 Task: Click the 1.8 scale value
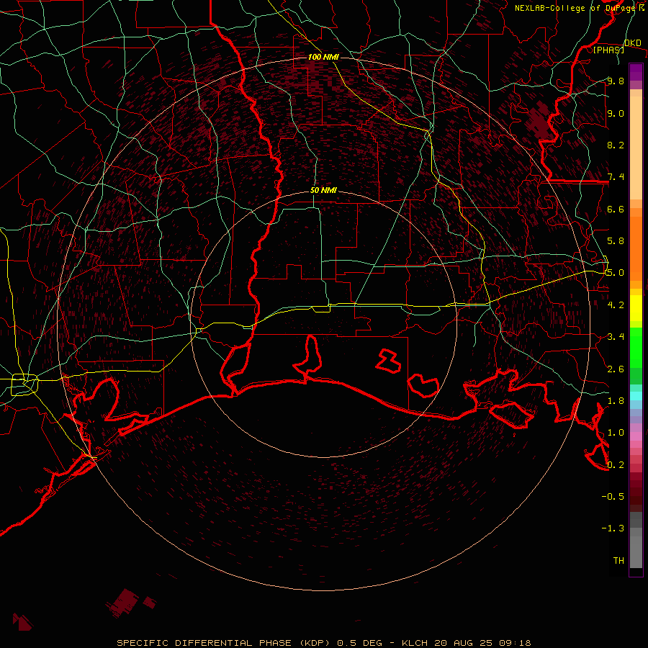pos(616,400)
